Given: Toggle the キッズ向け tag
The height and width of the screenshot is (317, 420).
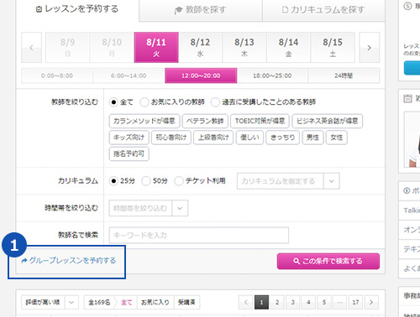Looking at the screenshot, I should pos(129,138).
